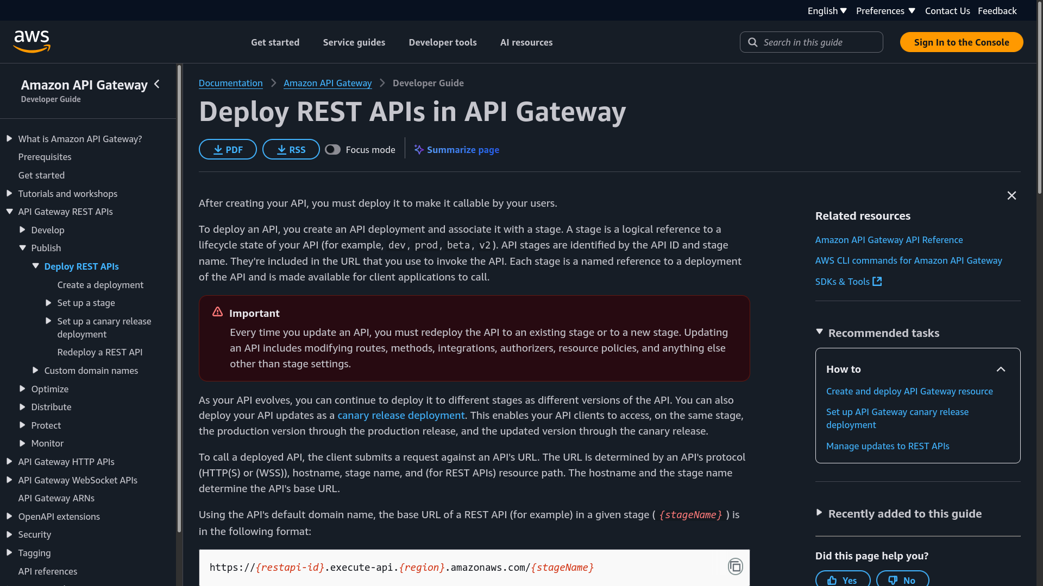
Task: Open API Gateway ARNs sidebar item
Action: [56, 498]
